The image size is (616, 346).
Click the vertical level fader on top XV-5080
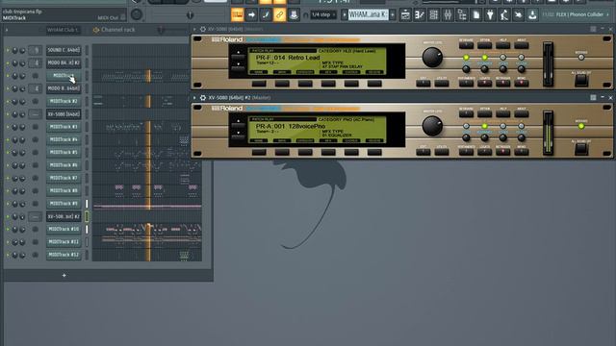(548, 64)
